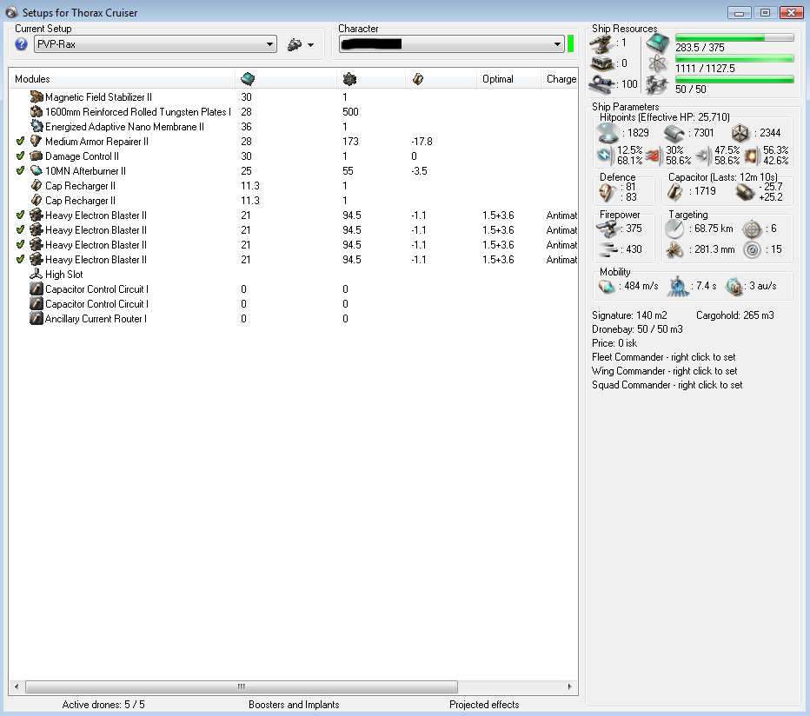
Task: Open the Current Setup PVP-Rax dropdown
Action: pyautogui.click(x=156, y=44)
